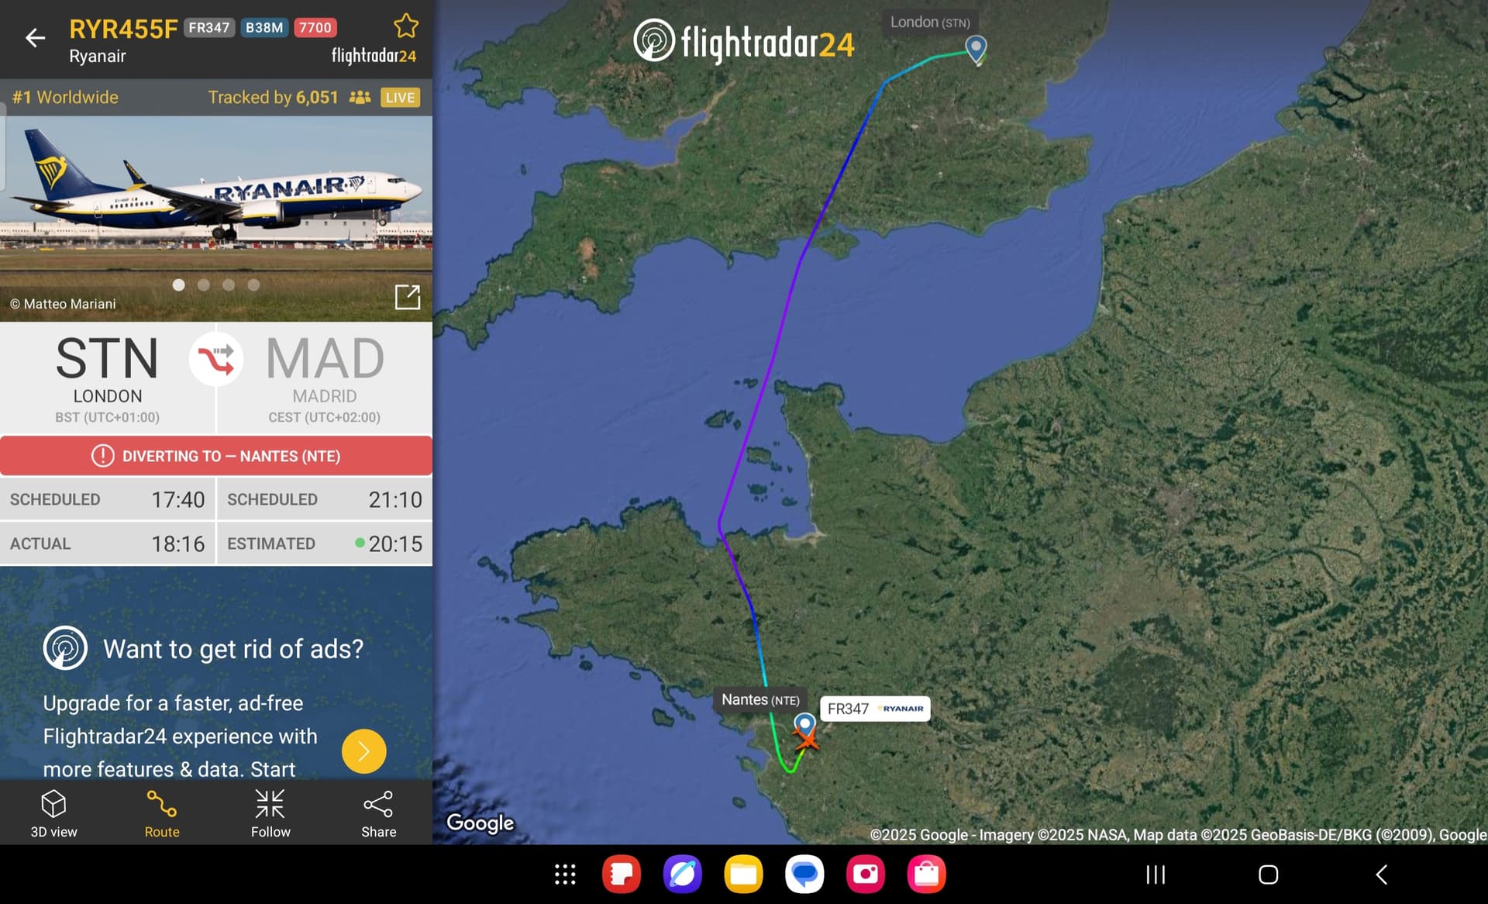
Task: Toggle the Route display
Action: tap(162, 813)
